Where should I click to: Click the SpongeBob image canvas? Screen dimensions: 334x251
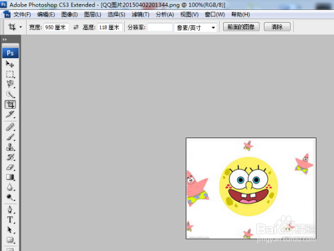coord(251,188)
